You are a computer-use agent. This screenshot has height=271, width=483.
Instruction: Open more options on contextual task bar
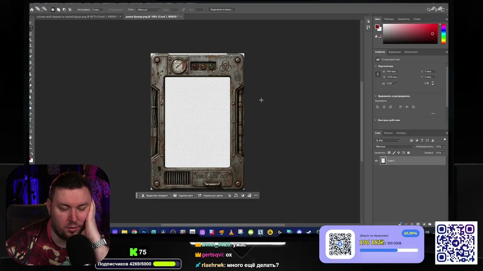256,195
